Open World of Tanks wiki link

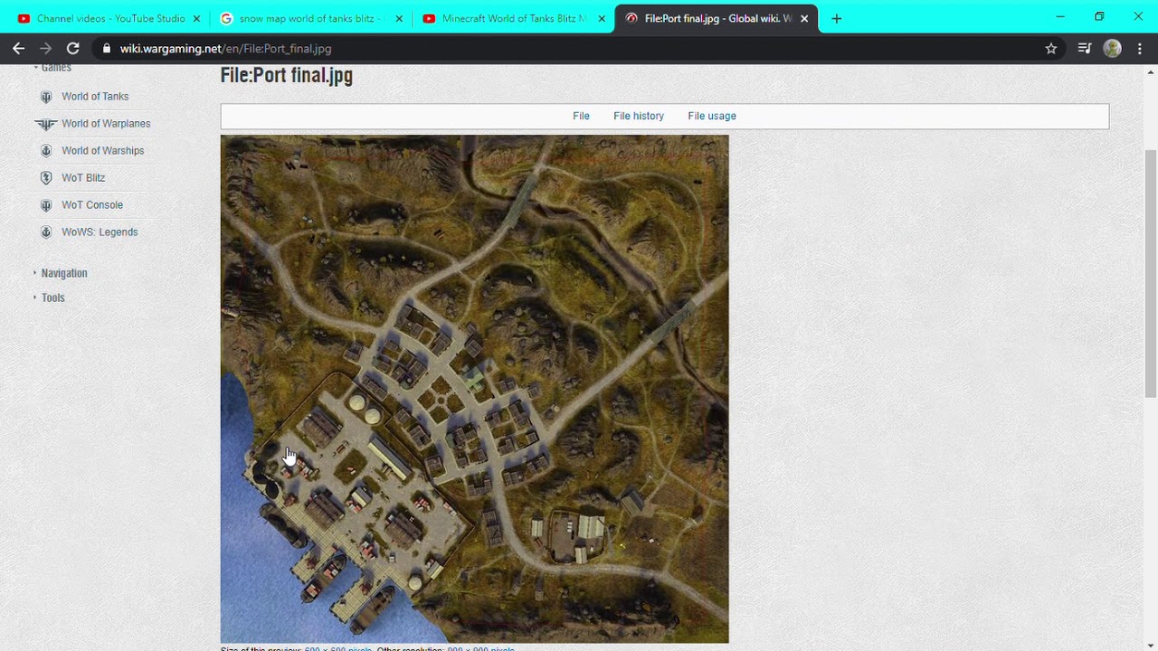coord(95,97)
